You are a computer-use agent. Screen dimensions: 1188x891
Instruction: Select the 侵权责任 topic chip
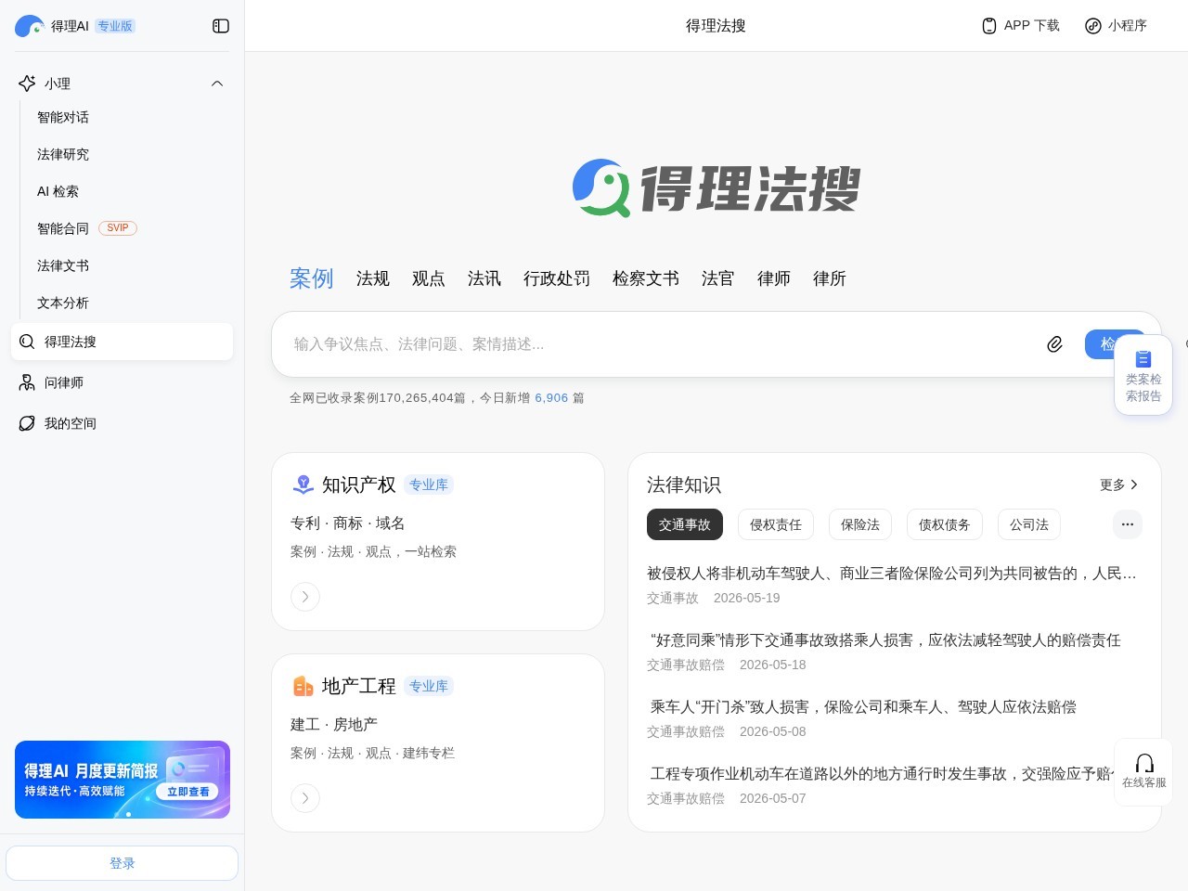pos(776,524)
